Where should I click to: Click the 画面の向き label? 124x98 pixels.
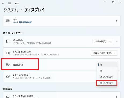point(18,65)
